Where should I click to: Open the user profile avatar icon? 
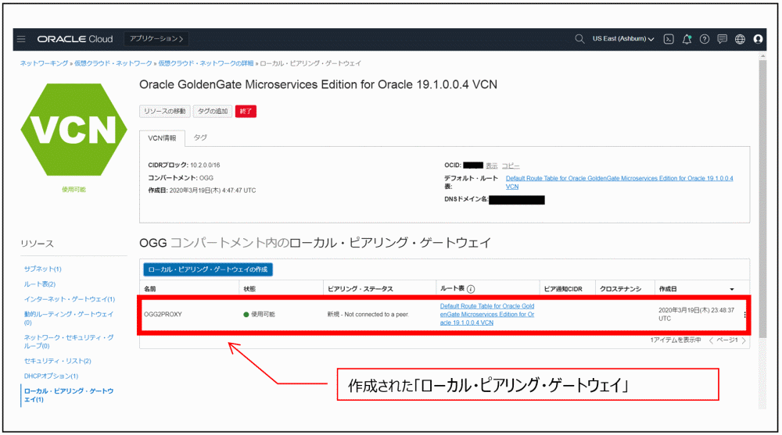pos(758,39)
